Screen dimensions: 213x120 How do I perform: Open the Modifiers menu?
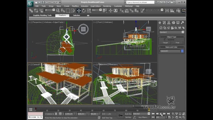coord(75,6)
